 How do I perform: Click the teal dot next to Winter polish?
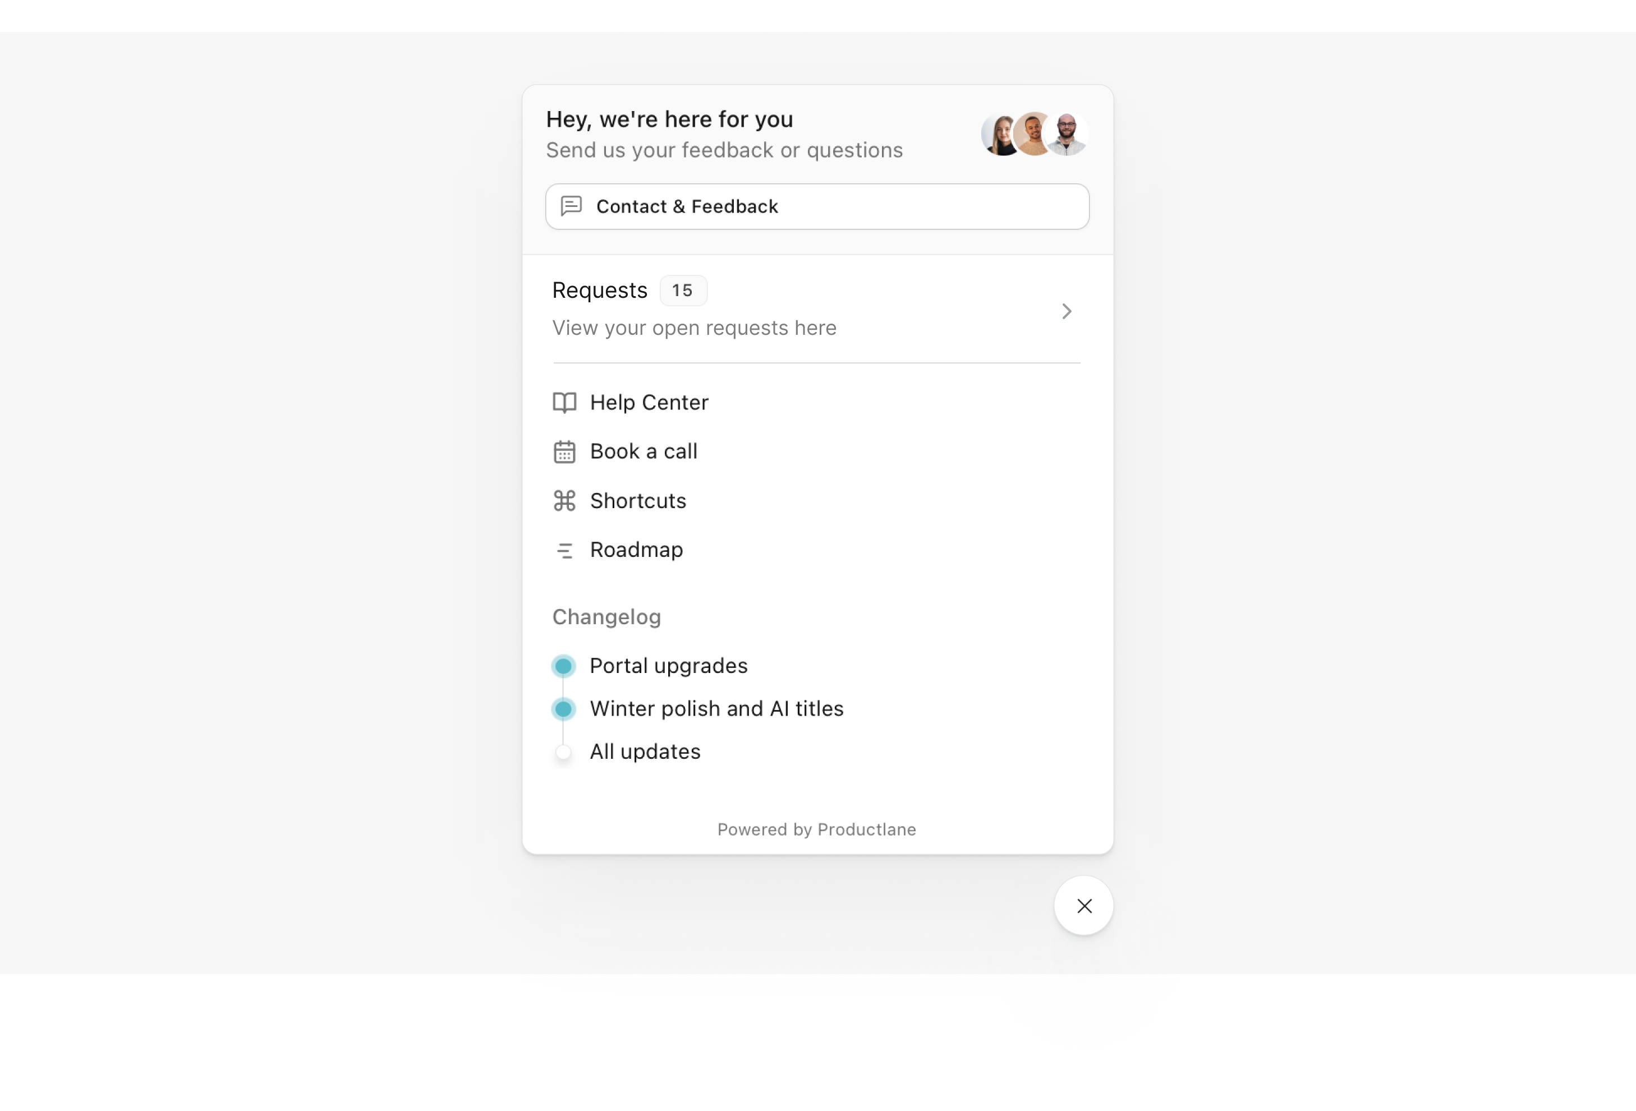tap(563, 708)
